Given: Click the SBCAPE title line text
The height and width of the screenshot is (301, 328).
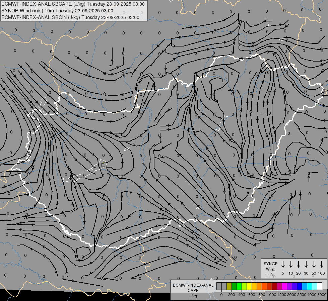Looking at the screenshot, I should [73, 4].
